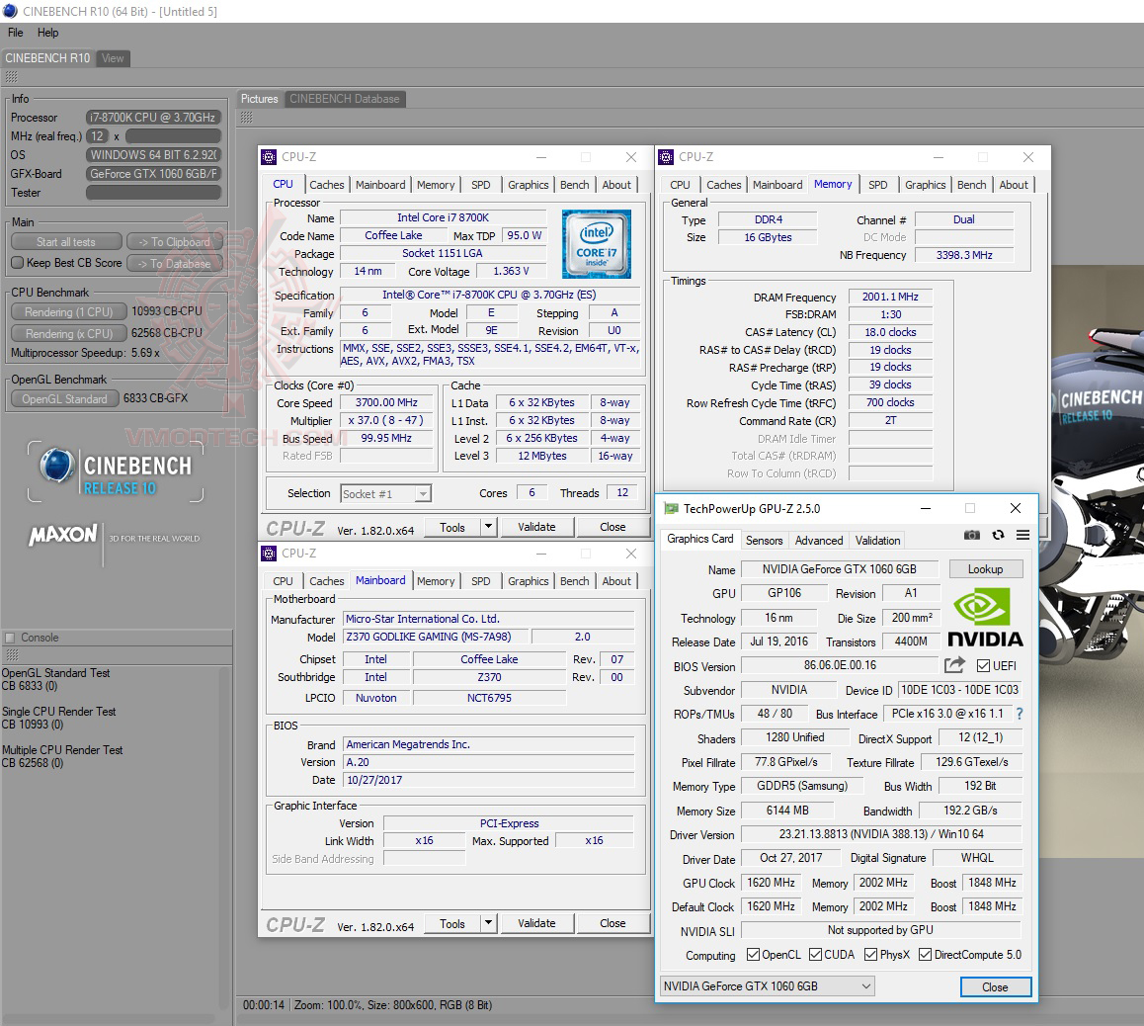Open the SPD tab in CPU-Z

[x=481, y=185]
